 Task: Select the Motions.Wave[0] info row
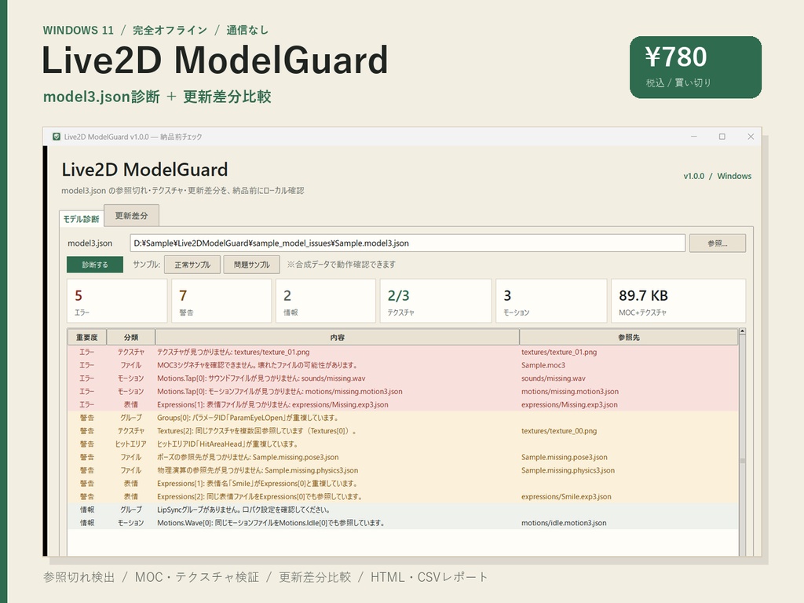(403, 523)
